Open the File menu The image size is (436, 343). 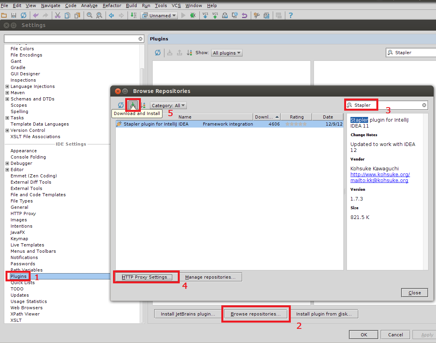coord(4,5)
